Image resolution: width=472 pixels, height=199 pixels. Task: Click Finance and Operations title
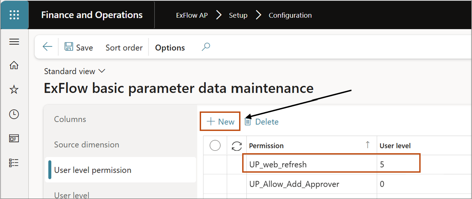pyautogui.click(x=92, y=15)
